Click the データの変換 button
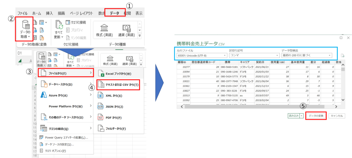The height and width of the screenshot is (158, 352). click(315, 116)
